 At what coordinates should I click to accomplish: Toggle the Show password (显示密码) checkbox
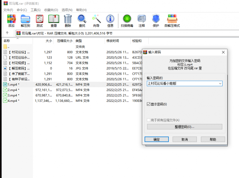point(149,104)
